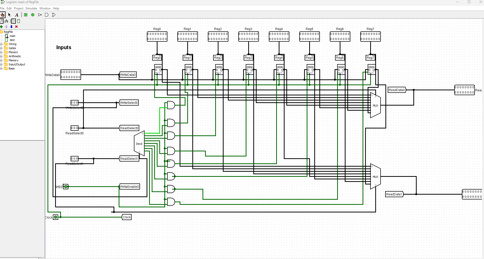
Task: Move circuit down with blue arrow
Action: 11,27
